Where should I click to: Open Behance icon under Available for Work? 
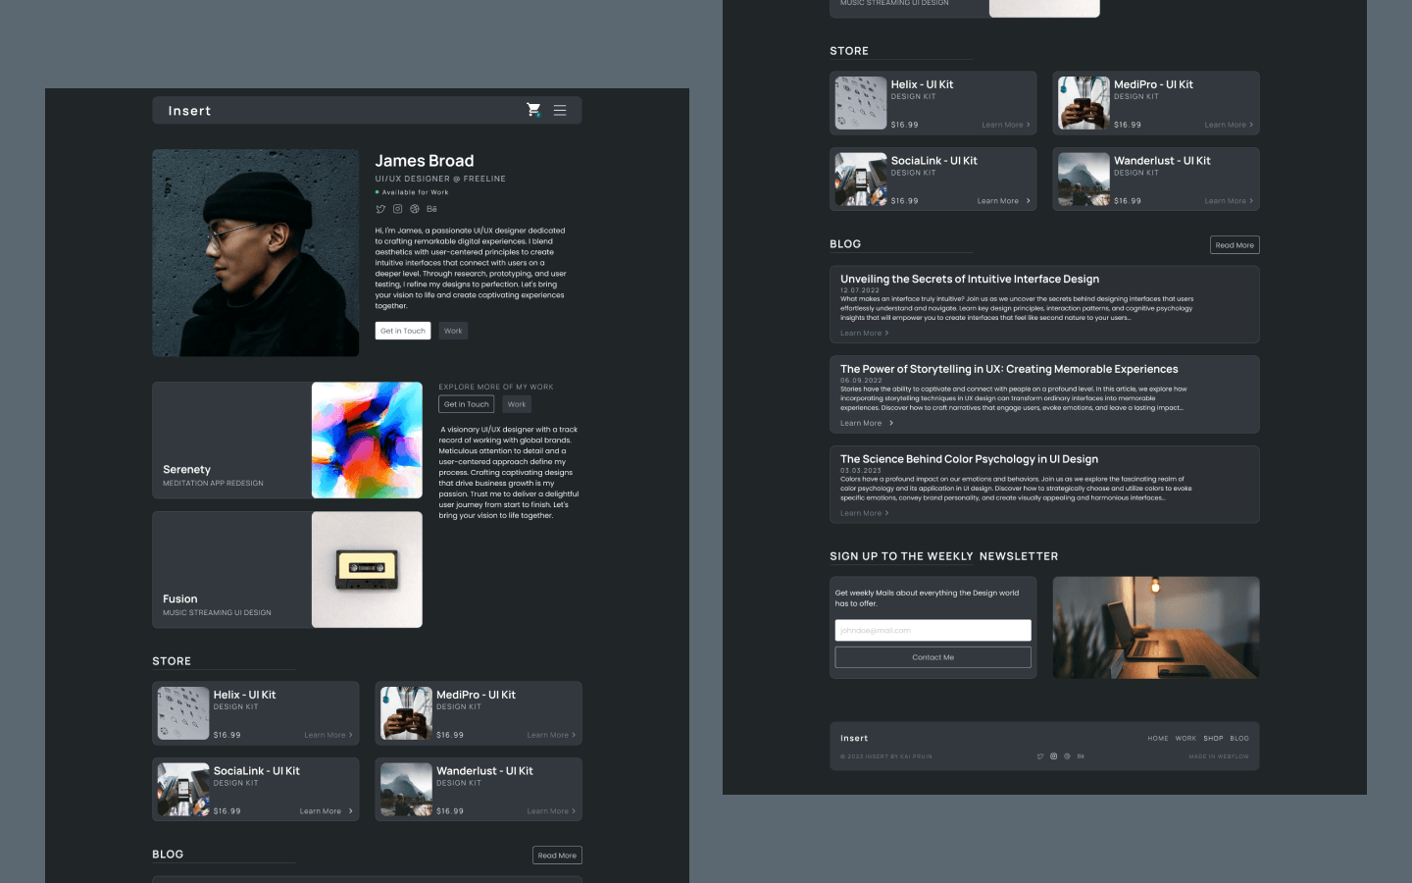click(431, 209)
